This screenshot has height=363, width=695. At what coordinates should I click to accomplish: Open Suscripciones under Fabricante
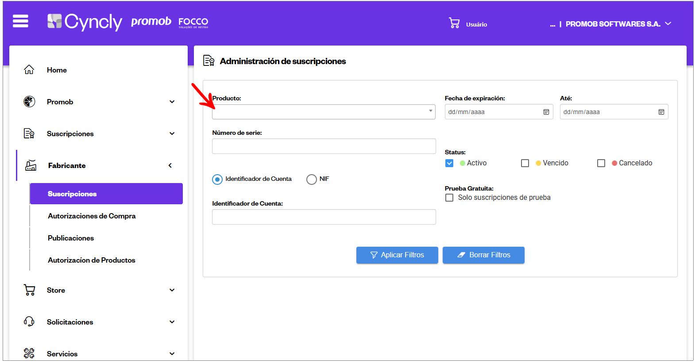pyautogui.click(x=106, y=194)
